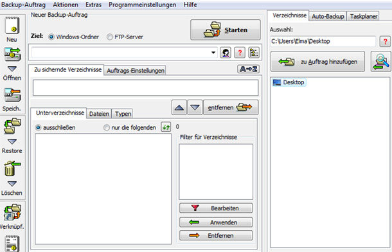The width and height of the screenshot is (392, 252).
Task: Expand the Löschen dropdown arrow
Action: (x=12, y=184)
